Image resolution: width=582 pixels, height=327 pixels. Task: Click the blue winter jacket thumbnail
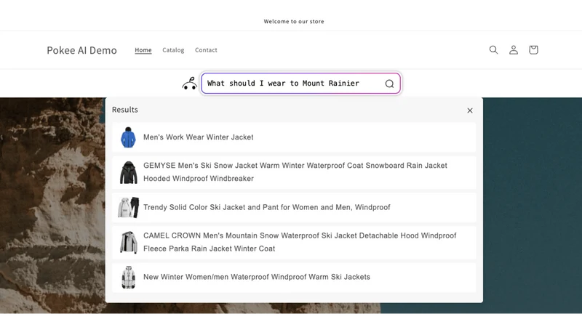(x=129, y=137)
